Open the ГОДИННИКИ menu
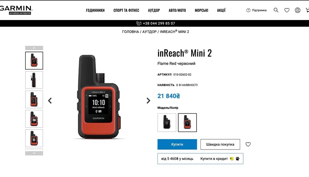This screenshot has width=309, height=177. [x=95, y=10]
